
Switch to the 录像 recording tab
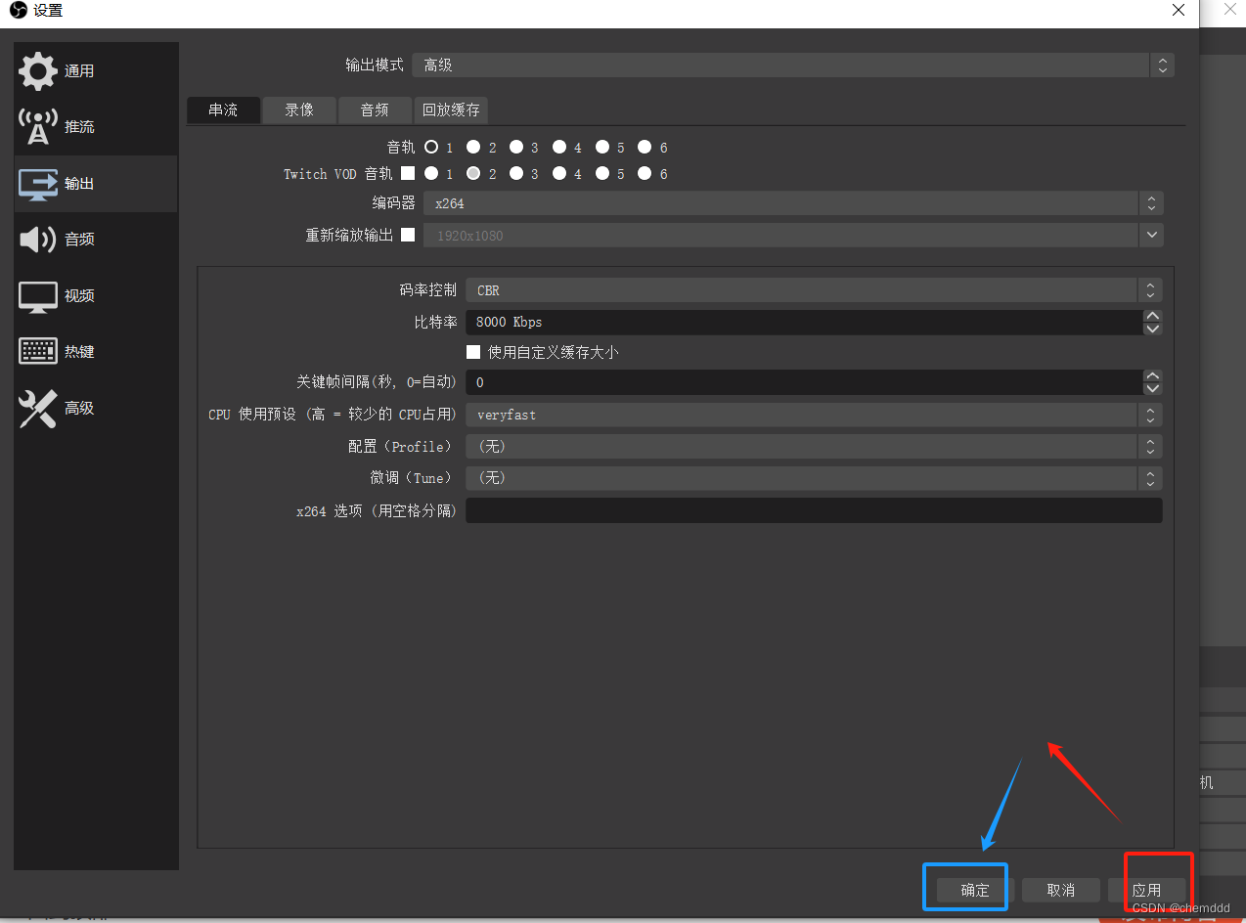299,110
